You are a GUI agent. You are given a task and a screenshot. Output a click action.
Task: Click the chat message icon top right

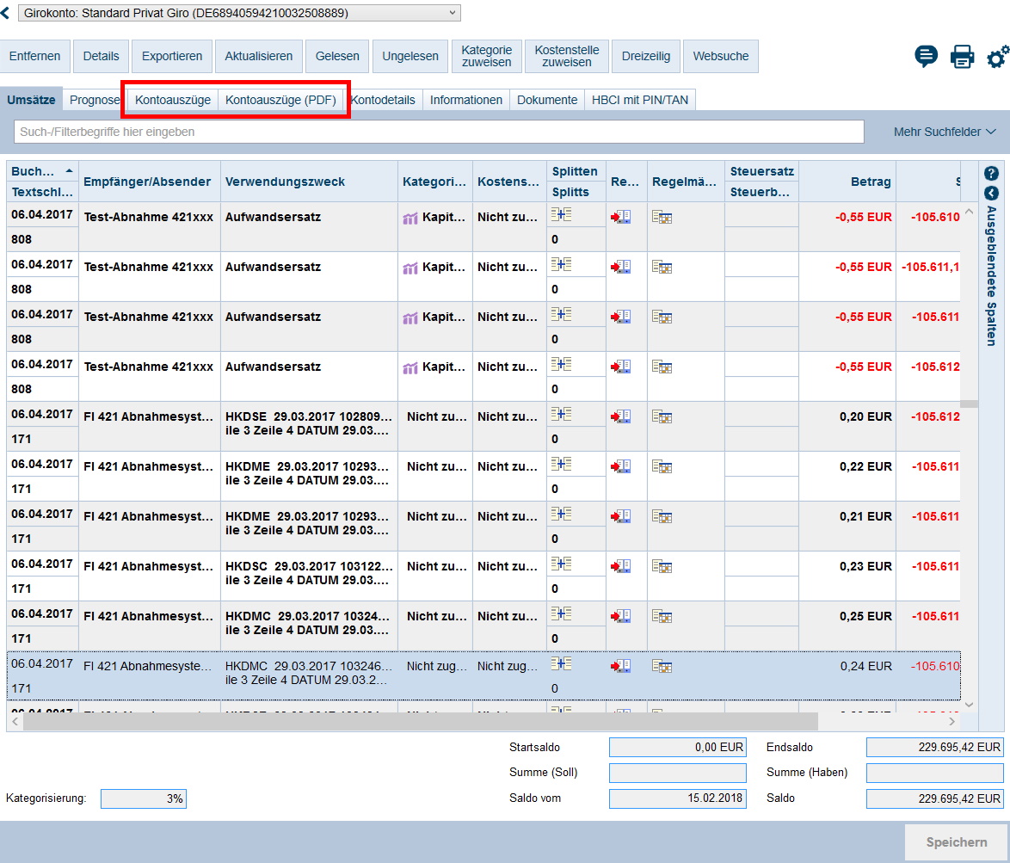point(926,57)
